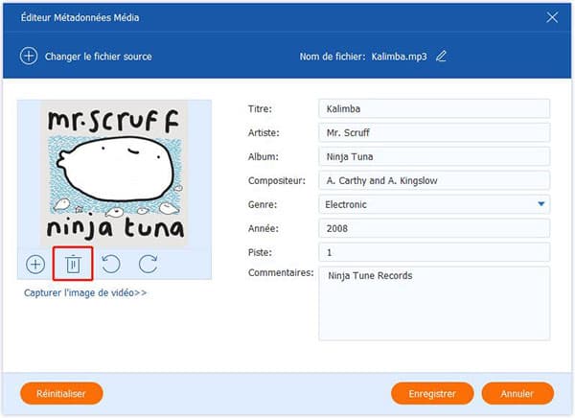The height and width of the screenshot is (418, 575).
Task: Select the Compositeur input field
Action: tap(434, 180)
